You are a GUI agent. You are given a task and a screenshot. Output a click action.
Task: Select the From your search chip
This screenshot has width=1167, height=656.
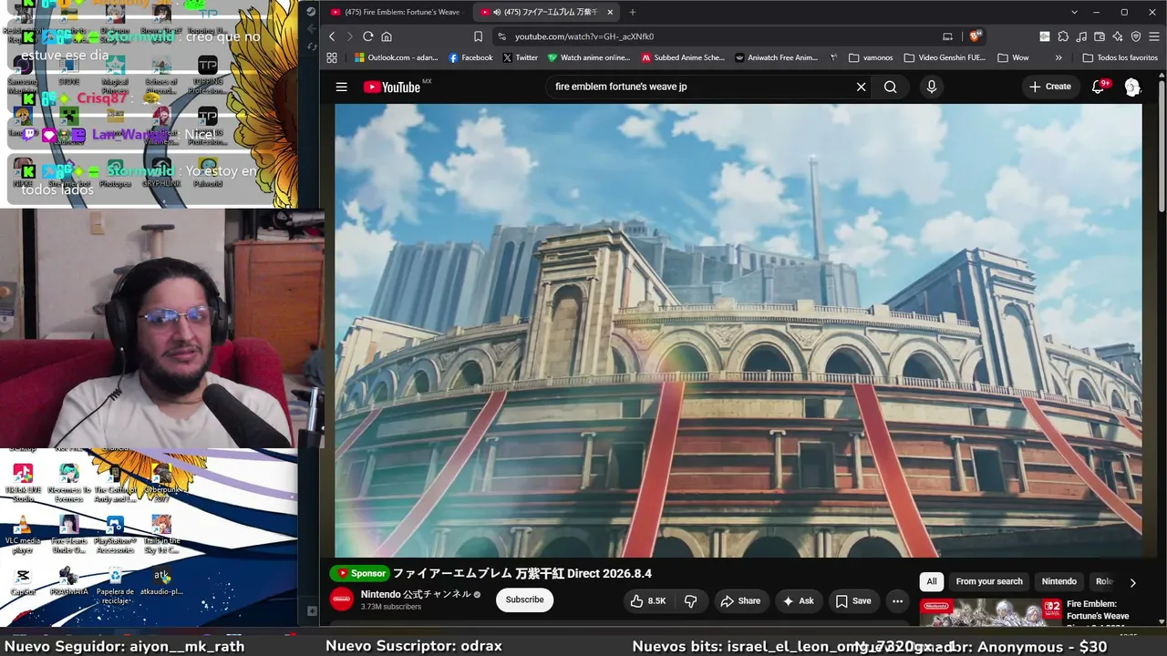[x=989, y=581]
